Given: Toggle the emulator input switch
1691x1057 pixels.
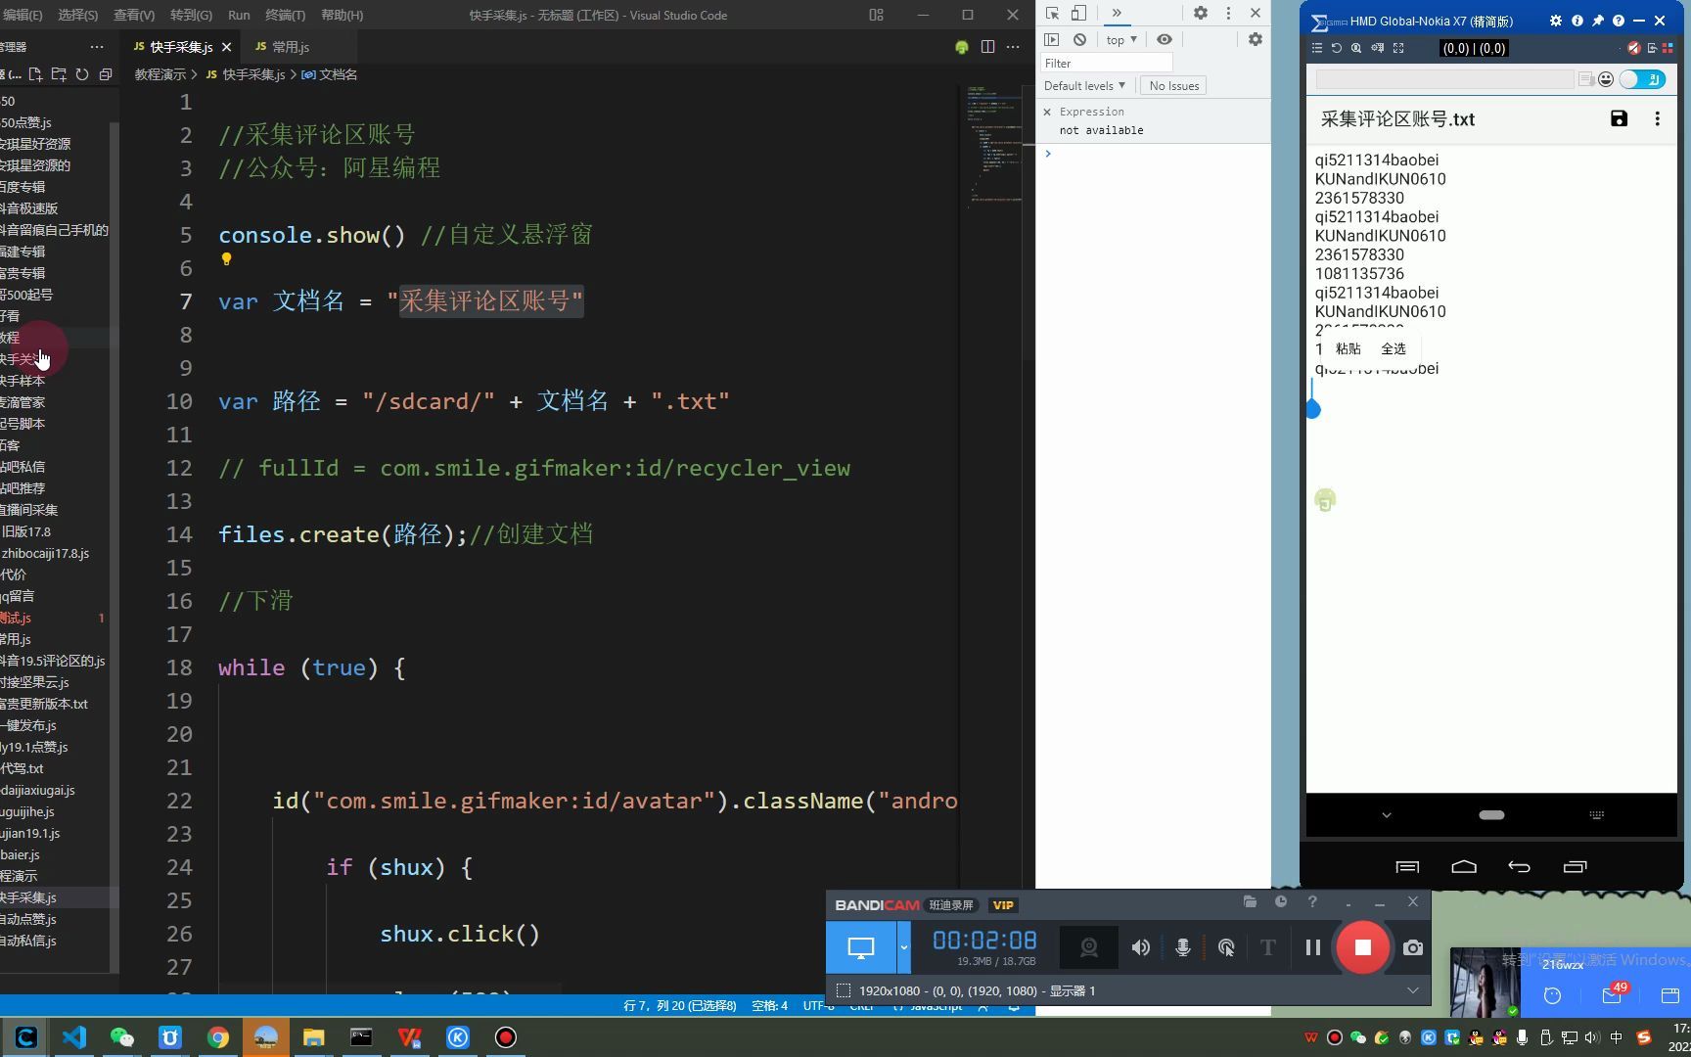Looking at the screenshot, I should point(1642,79).
